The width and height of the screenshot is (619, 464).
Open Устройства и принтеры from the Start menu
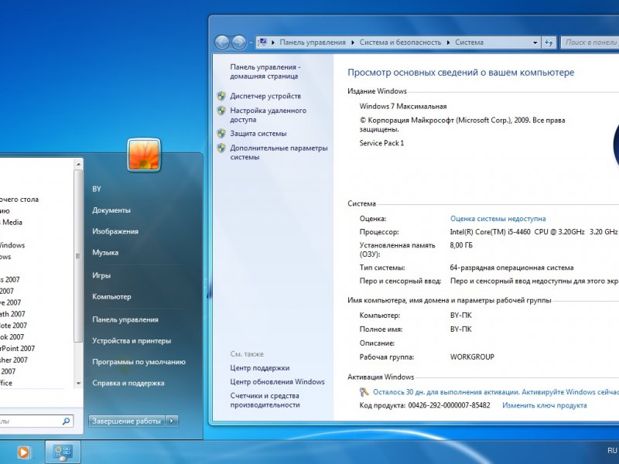[x=132, y=340]
